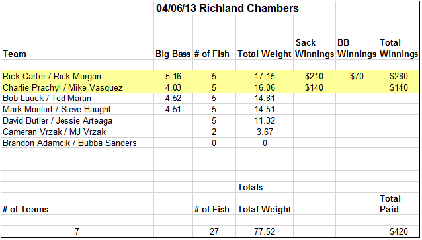This screenshot has width=422, height=240.
Task: Select the $210 sack winnings cell
Action: pos(314,77)
